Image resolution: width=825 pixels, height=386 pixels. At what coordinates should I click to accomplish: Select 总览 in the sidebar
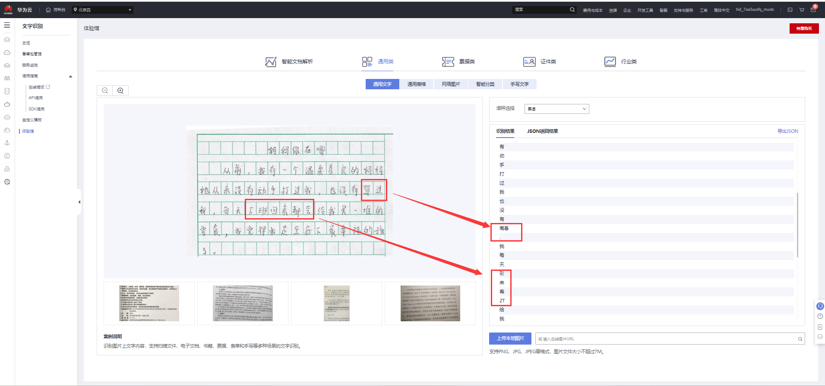[x=26, y=43]
